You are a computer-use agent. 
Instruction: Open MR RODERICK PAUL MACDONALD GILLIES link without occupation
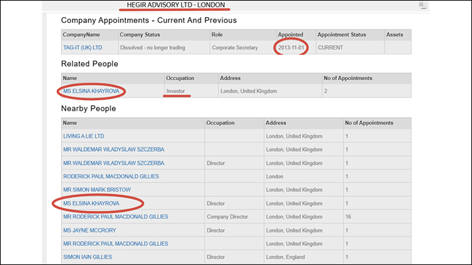click(115, 243)
